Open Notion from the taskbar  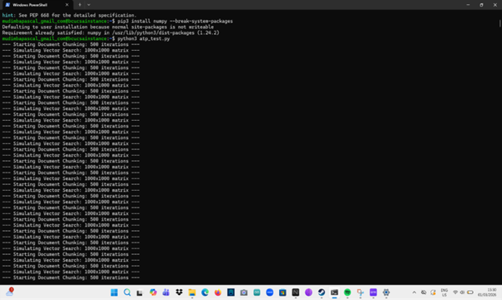pyautogui.click(x=296, y=292)
